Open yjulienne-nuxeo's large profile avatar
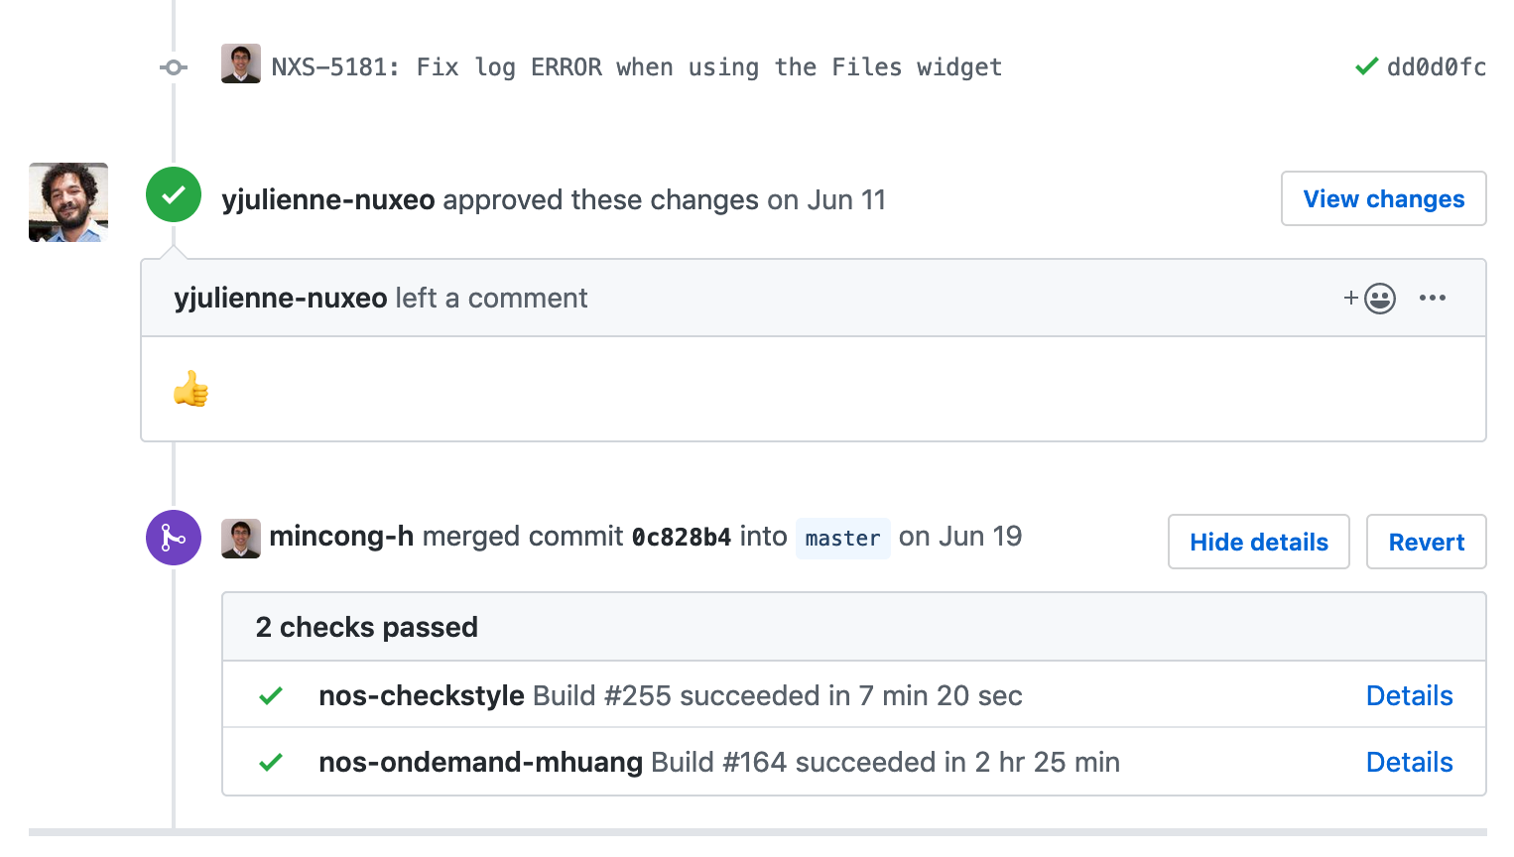 coord(68,202)
